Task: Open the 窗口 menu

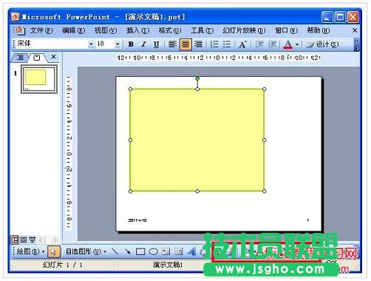Action: [286, 30]
